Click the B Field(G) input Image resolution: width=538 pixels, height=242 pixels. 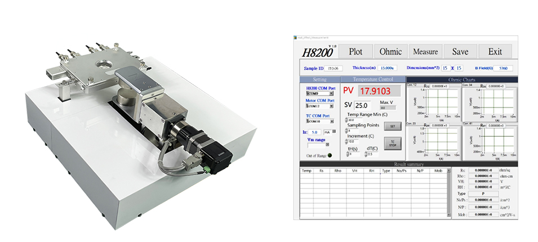pyautogui.click(x=503, y=68)
